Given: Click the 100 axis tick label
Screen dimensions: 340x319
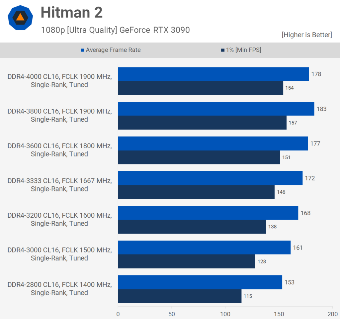Looking at the screenshot, I should (x=225, y=314).
